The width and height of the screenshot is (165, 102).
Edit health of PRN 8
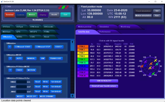(x=83, y=56)
